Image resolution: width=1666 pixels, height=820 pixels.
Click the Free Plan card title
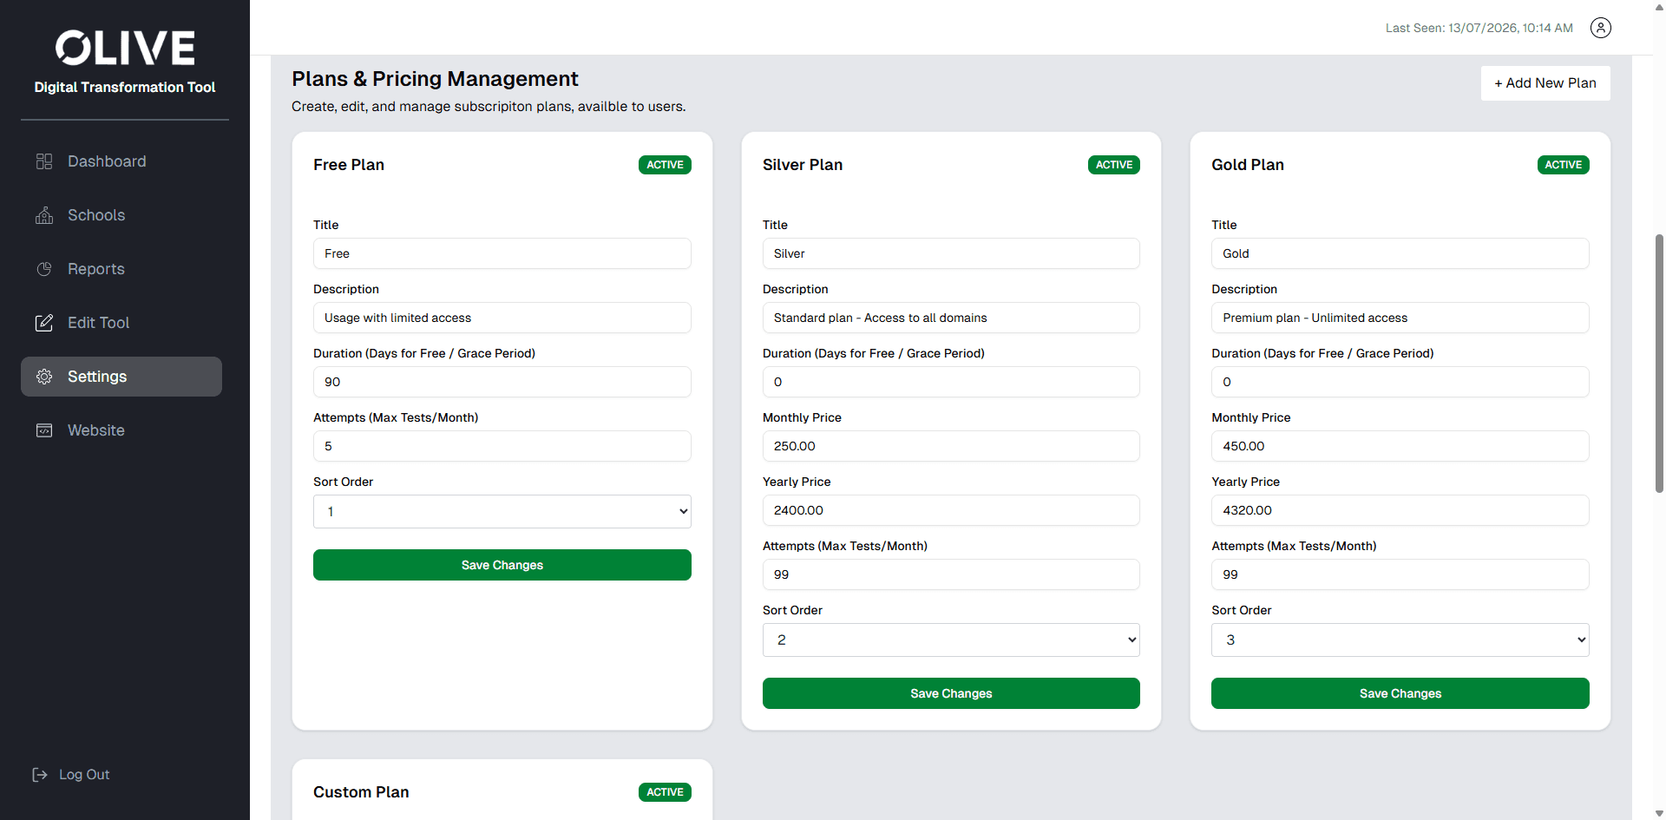click(x=349, y=165)
